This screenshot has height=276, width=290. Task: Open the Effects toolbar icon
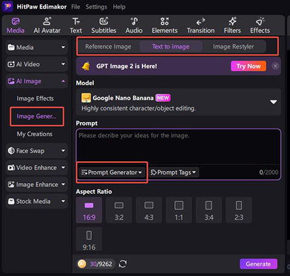(x=260, y=21)
